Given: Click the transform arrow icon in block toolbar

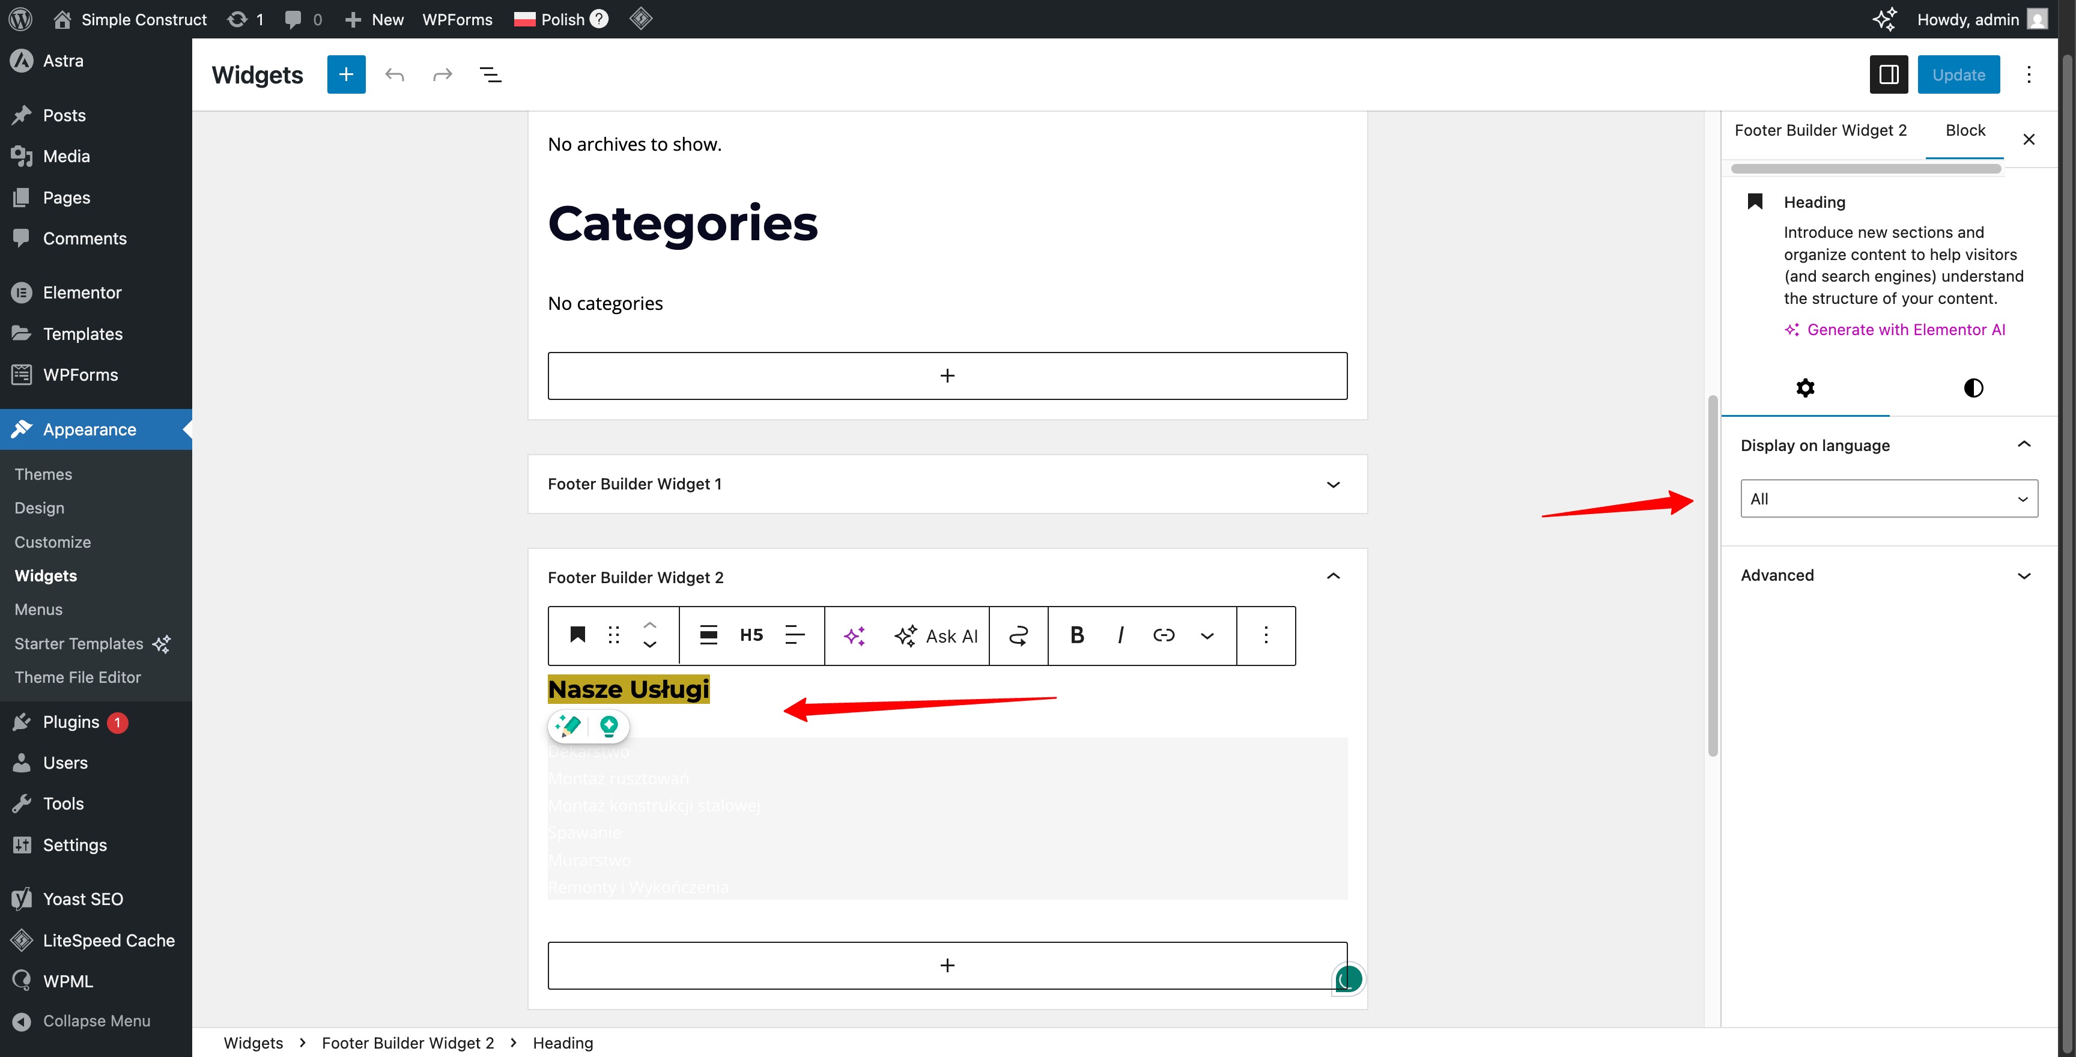Looking at the screenshot, I should [1019, 635].
